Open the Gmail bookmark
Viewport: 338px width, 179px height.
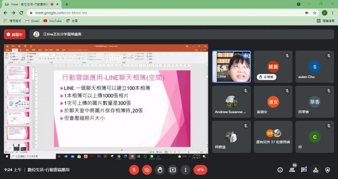(33, 21)
